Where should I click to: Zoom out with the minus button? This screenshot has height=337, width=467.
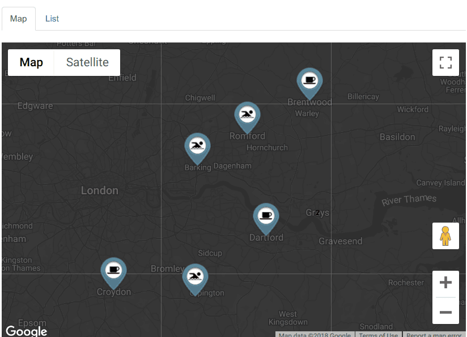pyautogui.click(x=445, y=312)
